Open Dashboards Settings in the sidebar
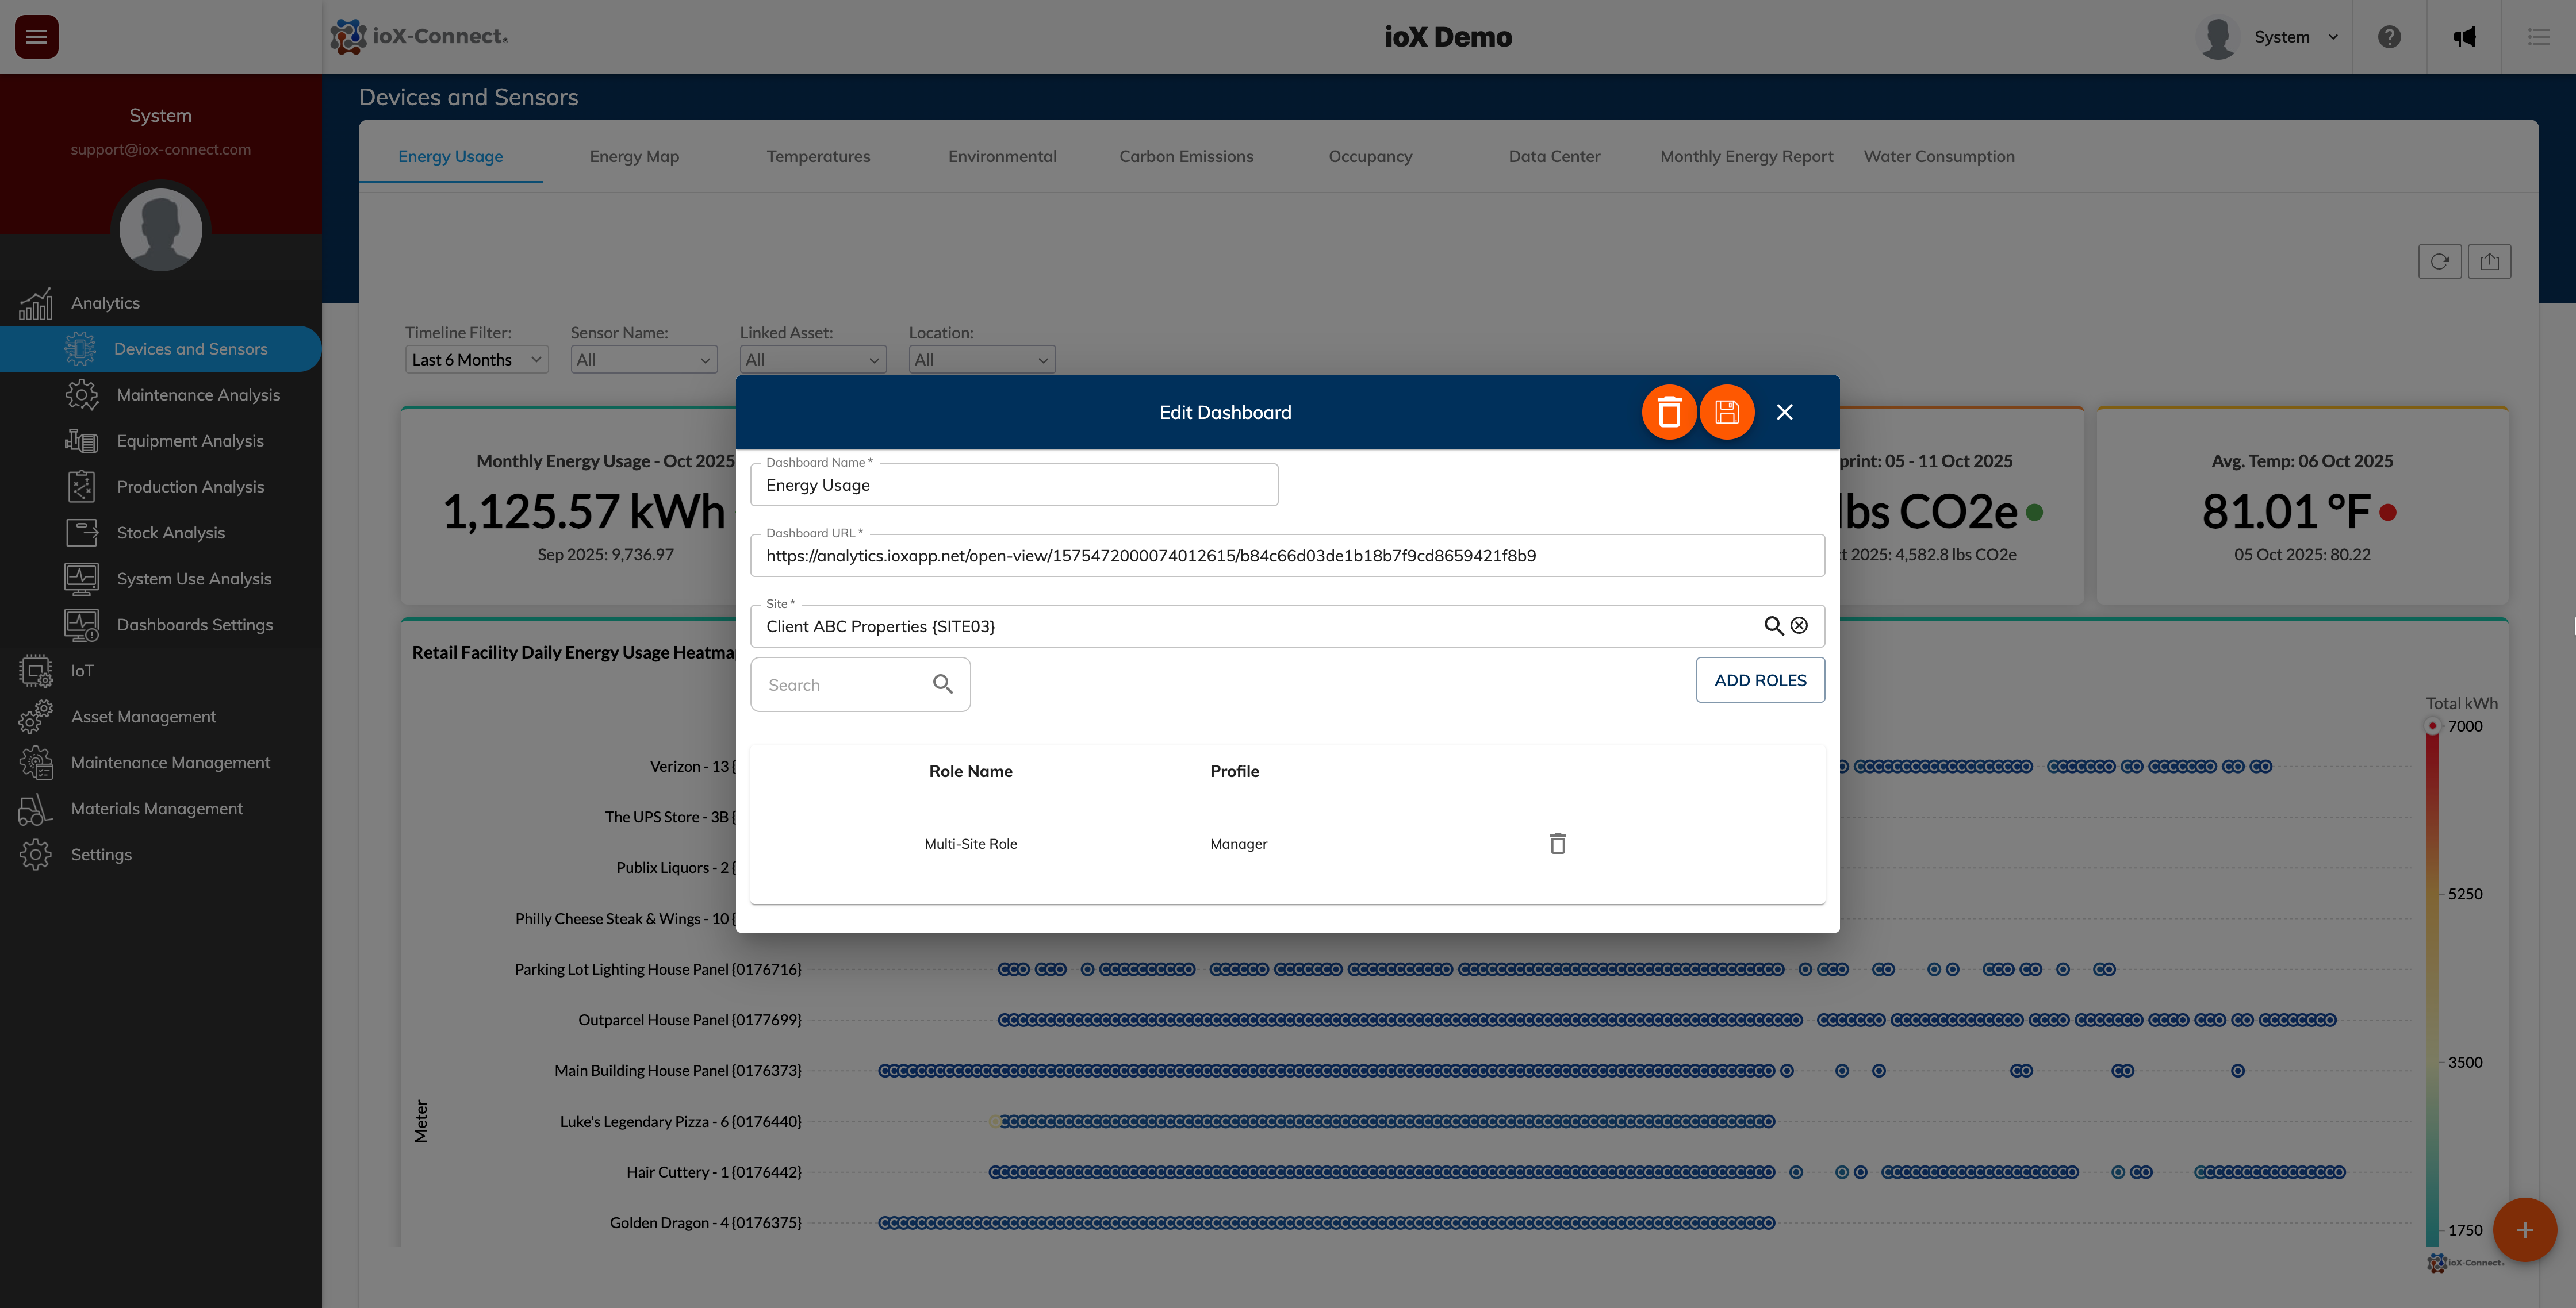 [194, 625]
